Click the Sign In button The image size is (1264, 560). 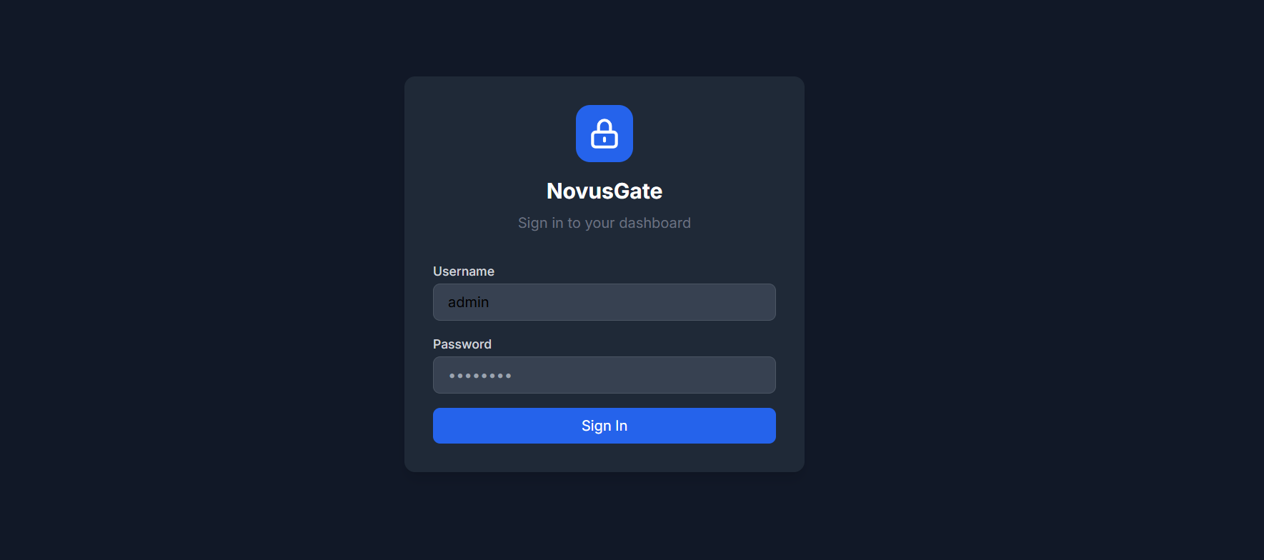[604, 426]
